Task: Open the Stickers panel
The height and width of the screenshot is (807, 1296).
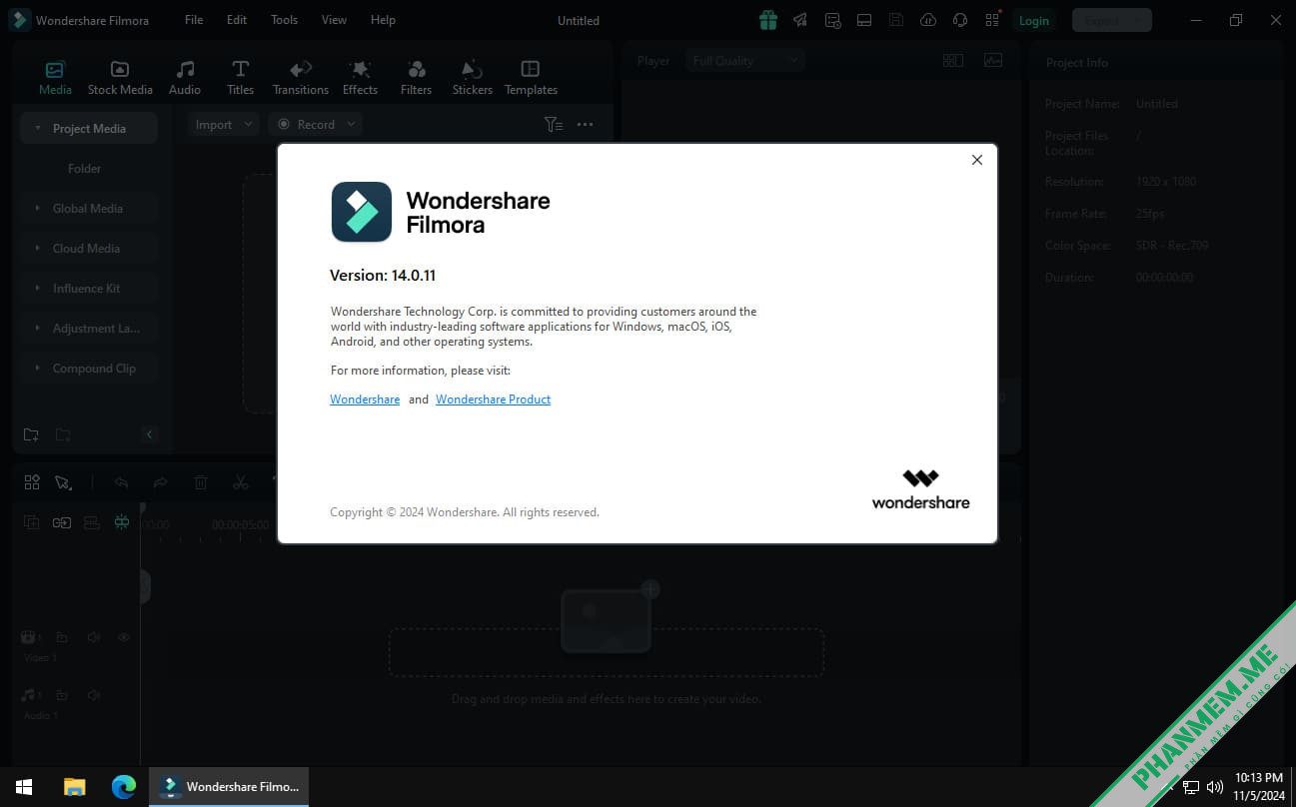Action: [x=472, y=78]
